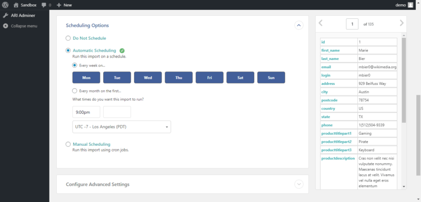This screenshot has width=421, height=202.
Task: Toggle the Sat day button
Action: click(x=240, y=78)
